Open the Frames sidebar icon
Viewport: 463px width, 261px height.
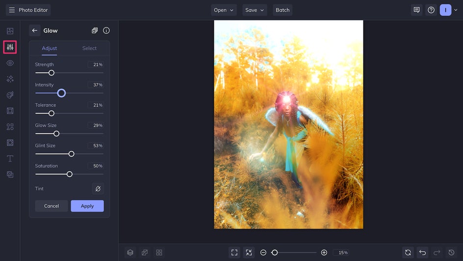coord(10,111)
